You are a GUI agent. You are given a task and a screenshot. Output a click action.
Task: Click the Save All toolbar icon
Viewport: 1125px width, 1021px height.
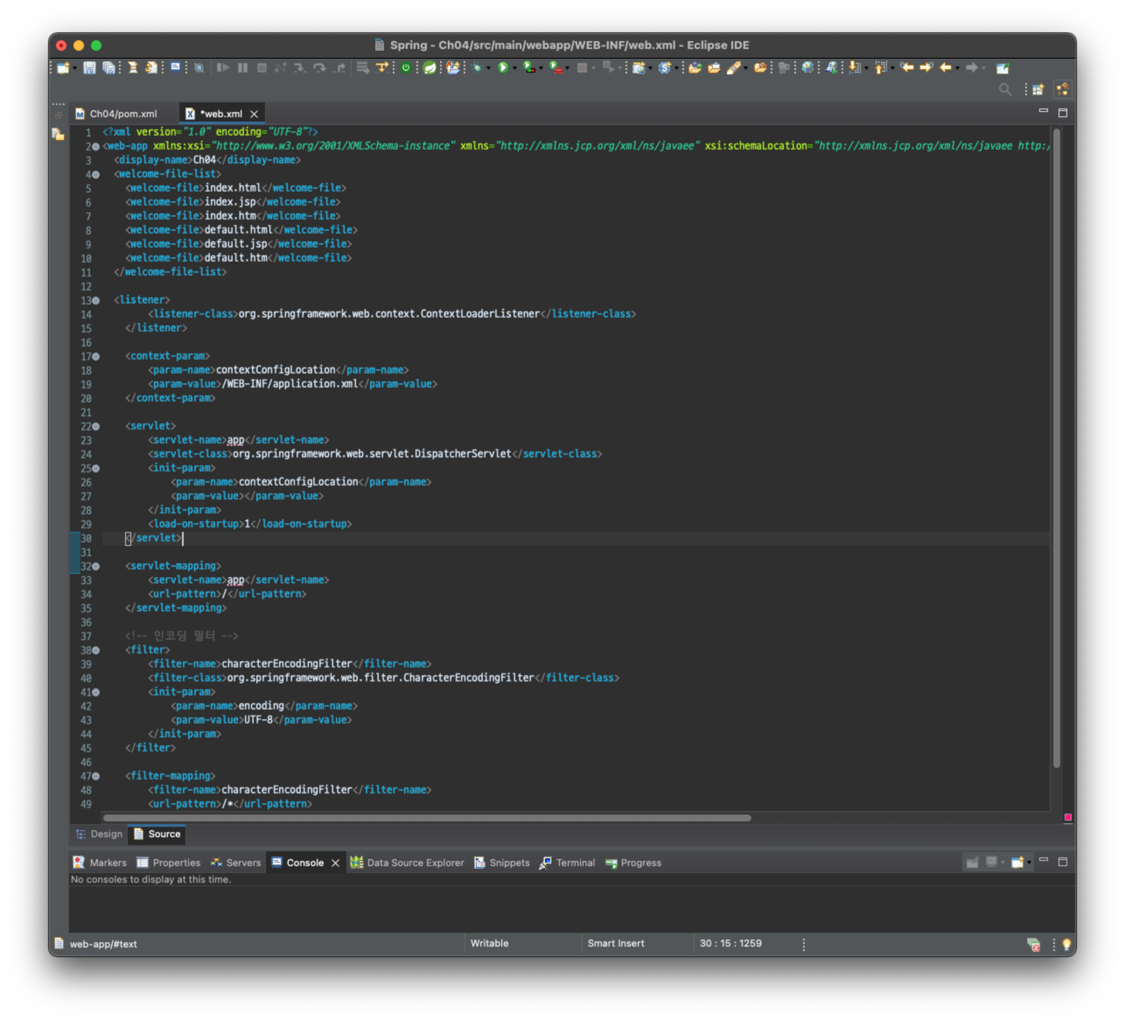point(109,67)
